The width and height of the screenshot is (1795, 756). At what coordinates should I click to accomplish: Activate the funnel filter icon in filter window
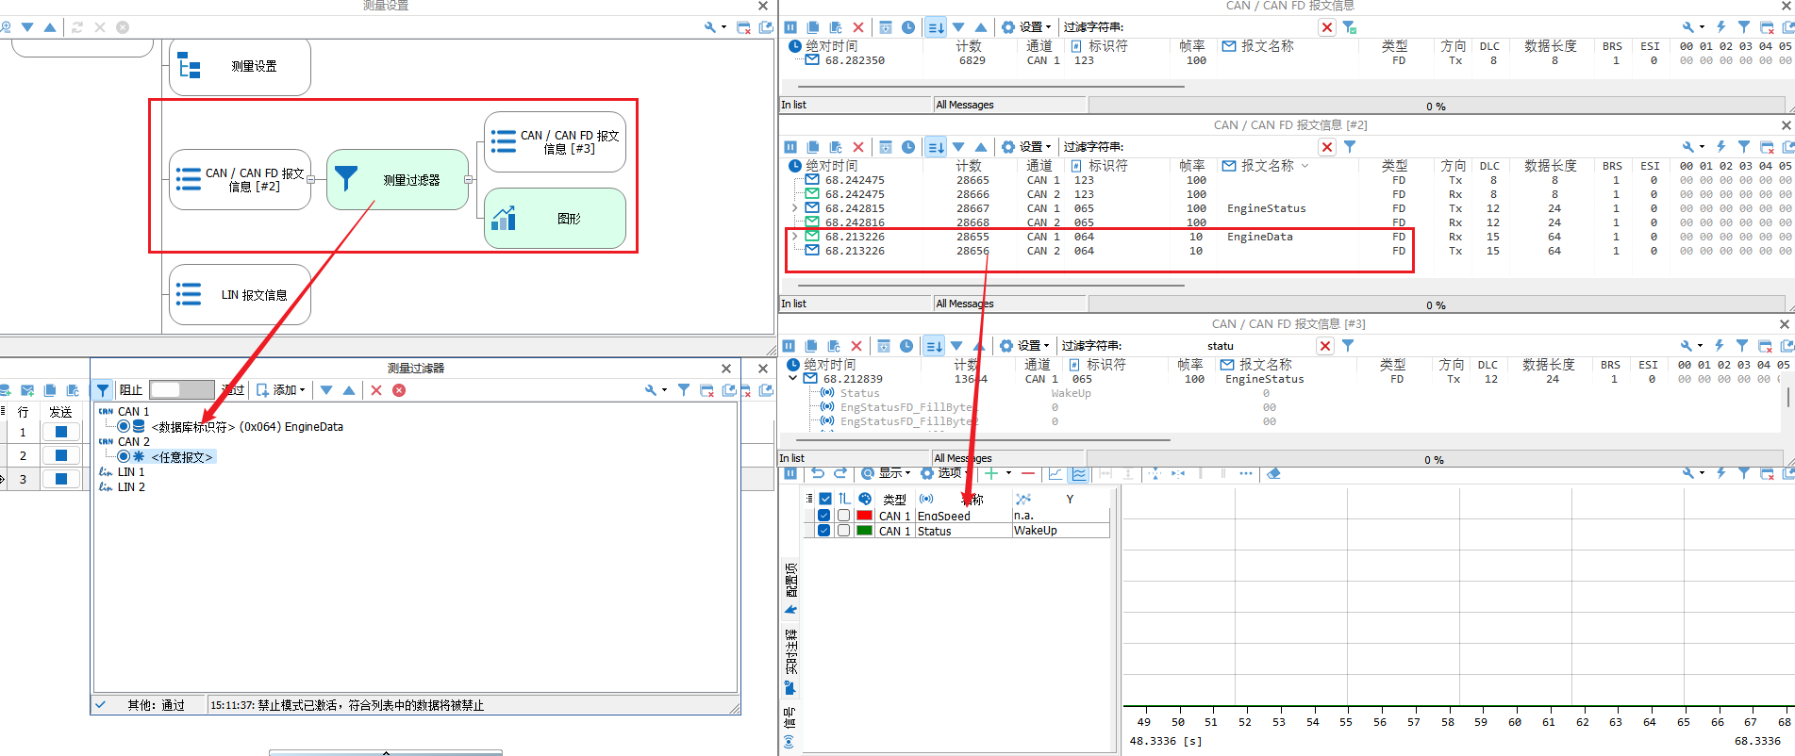(103, 390)
